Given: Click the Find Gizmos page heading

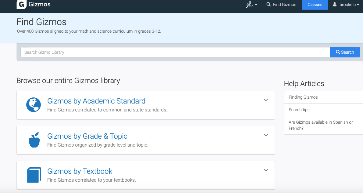Looking at the screenshot, I should click(x=41, y=22).
